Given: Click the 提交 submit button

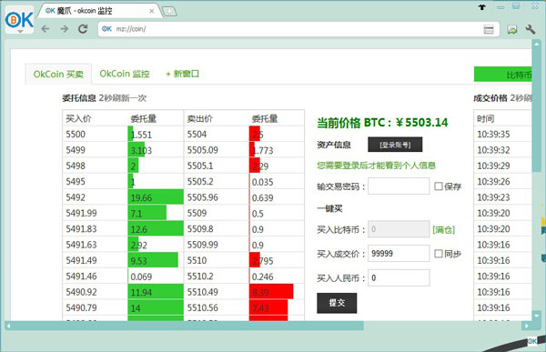Looking at the screenshot, I should click(x=337, y=303).
